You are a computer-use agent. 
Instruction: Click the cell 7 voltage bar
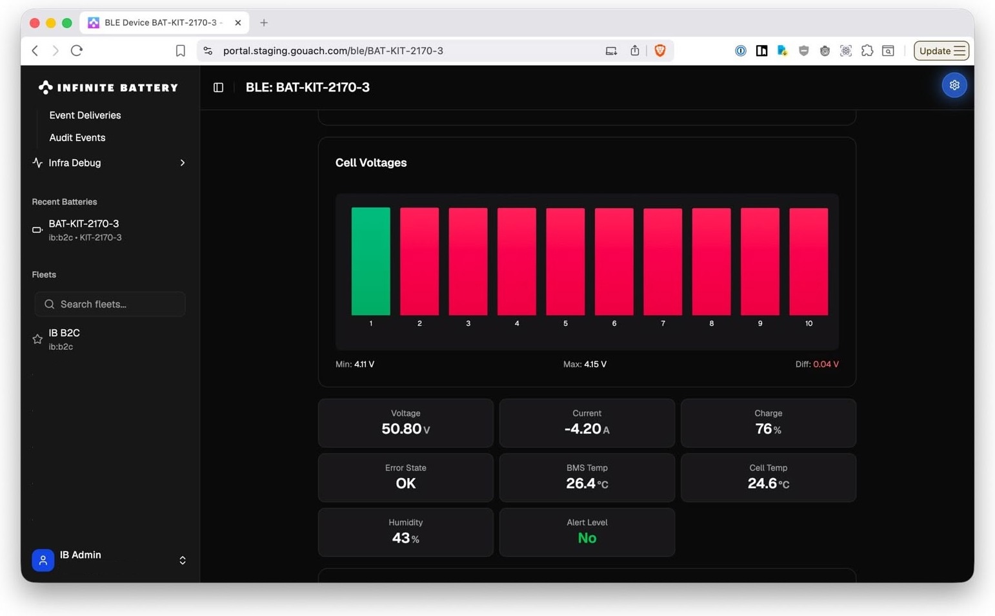pyautogui.click(x=663, y=262)
